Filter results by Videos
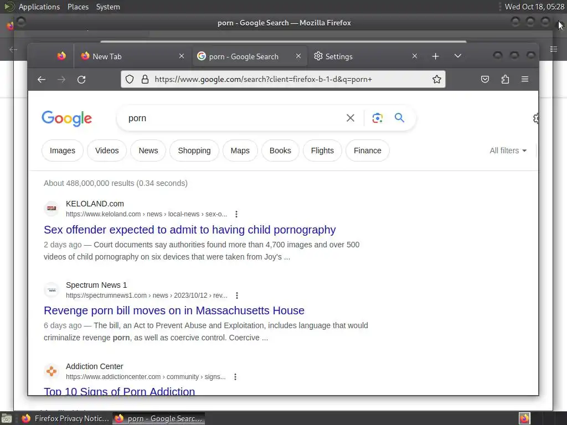567x425 pixels. 107,151
